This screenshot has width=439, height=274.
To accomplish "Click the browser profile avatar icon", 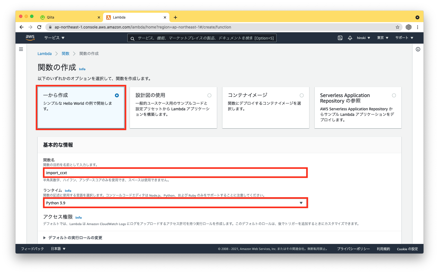I will click(409, 27).
